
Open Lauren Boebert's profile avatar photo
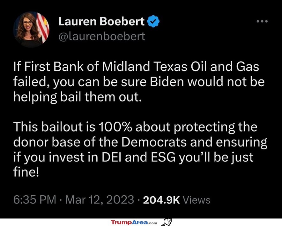pyautogui.click(x=31, y=29)
